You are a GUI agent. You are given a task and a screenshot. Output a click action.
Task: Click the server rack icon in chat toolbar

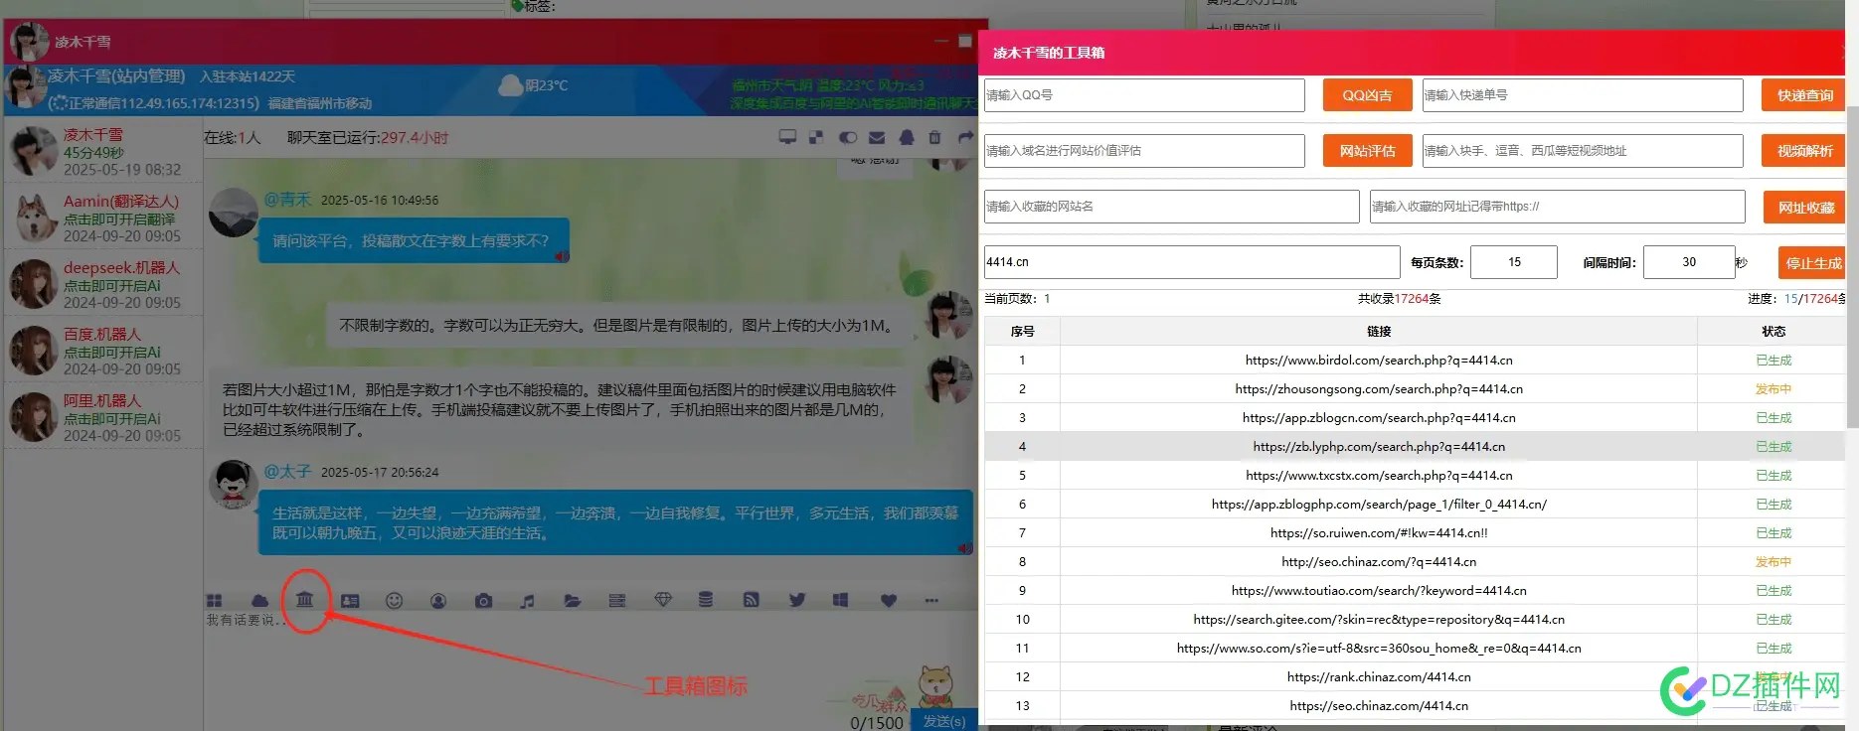coord(617,601)
